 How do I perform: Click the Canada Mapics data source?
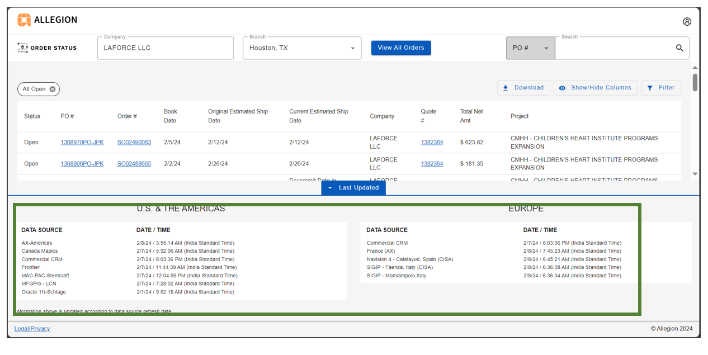[40, 251]
